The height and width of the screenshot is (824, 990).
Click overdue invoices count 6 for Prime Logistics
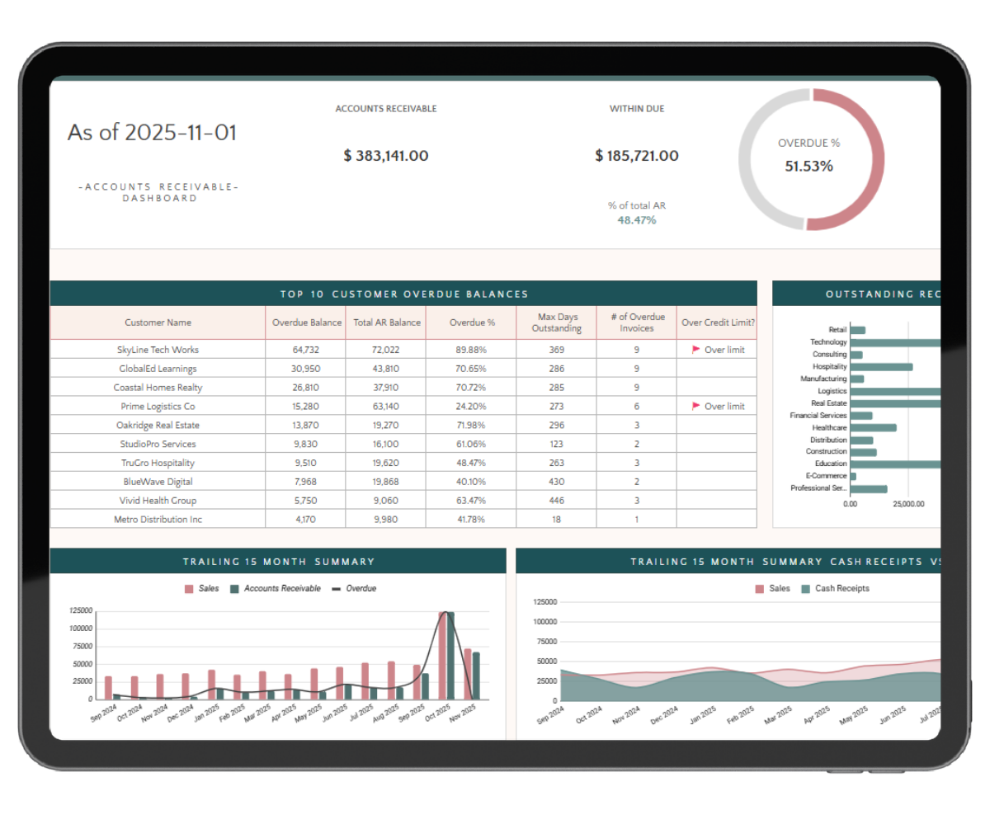[637, 406]
